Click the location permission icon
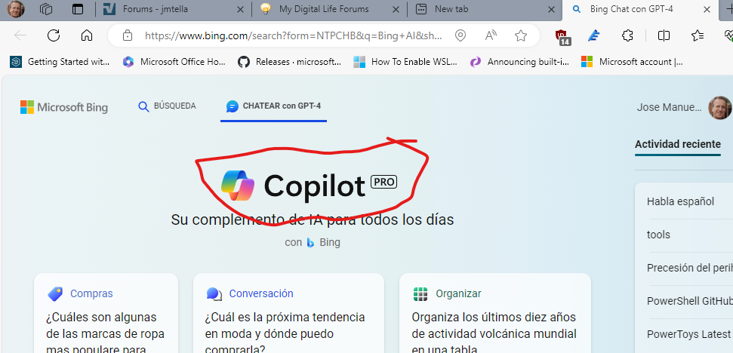The height and width of the screenshot is (353, 733). click(460, 35)
